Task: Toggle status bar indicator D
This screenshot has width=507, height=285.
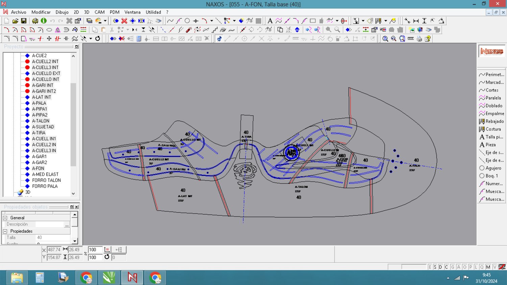Action: pyautogui.click(x=440, y=267)
